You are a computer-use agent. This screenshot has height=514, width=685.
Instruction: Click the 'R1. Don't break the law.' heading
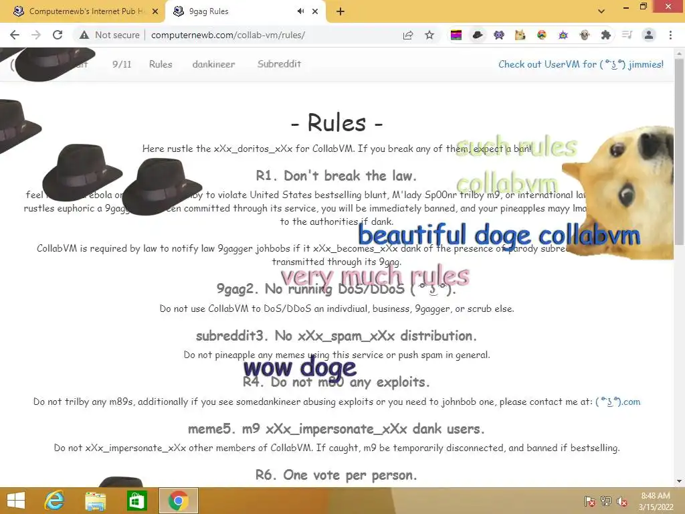336,176
